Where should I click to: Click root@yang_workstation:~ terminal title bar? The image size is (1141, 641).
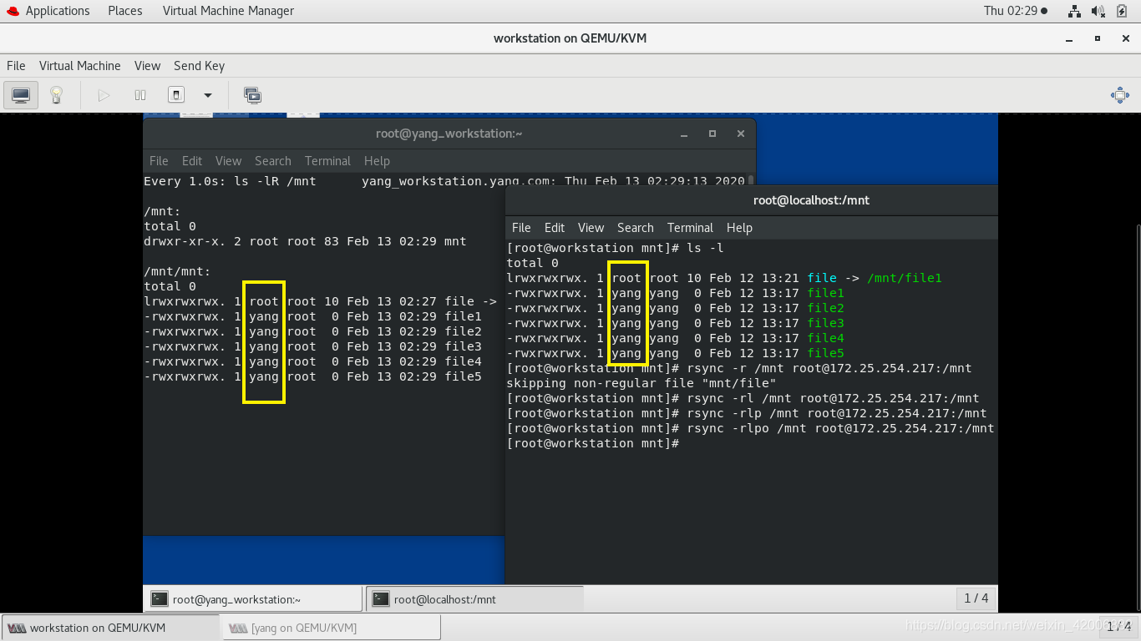[449, 134]
